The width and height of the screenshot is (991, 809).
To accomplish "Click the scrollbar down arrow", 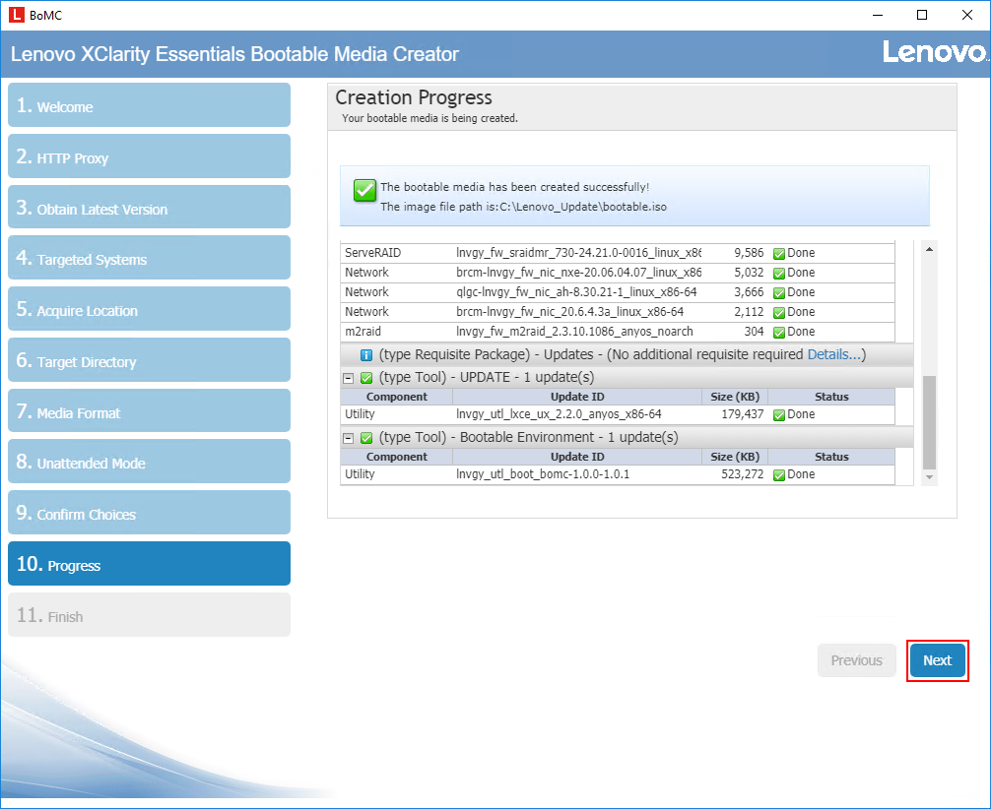I will (929, 477).
